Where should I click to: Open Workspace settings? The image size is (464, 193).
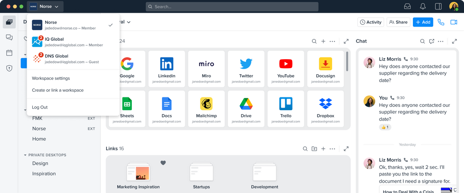click(51, 78)
